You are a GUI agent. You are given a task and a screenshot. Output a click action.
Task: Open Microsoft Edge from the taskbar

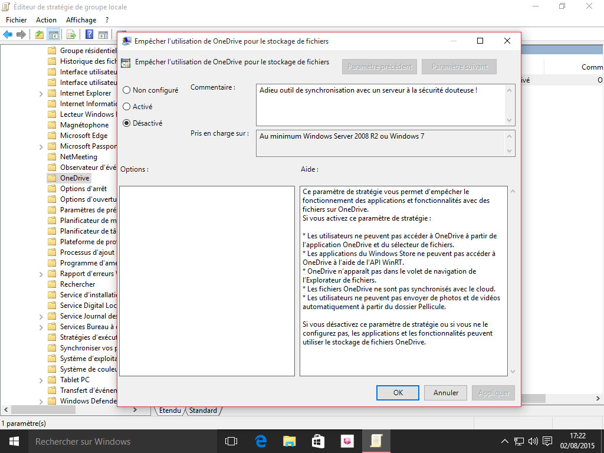point(261,441)
